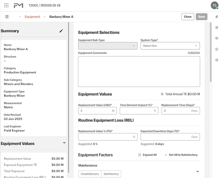Click the Equipment Comments text area
This screenshot has height=178, width=221.
point(139,71)
